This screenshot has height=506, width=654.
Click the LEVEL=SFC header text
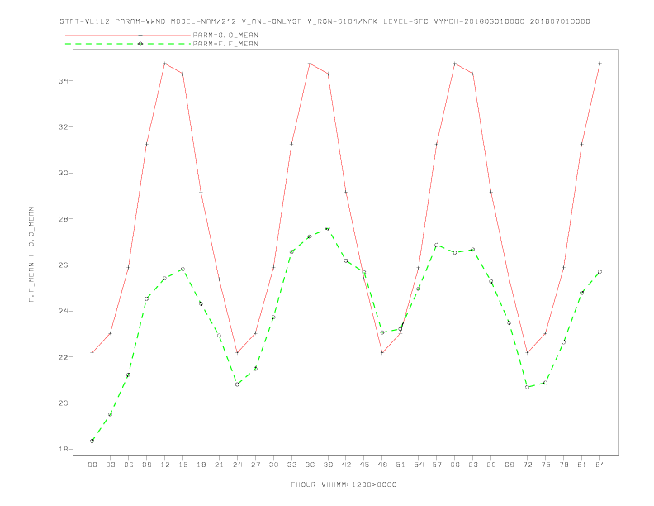coord(405,21)
